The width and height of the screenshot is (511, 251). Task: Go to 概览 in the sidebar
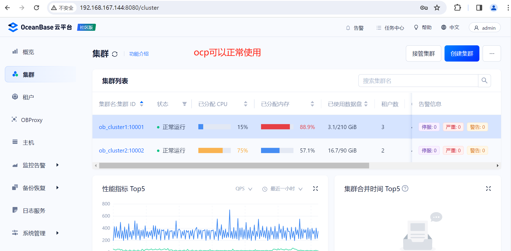28,52
